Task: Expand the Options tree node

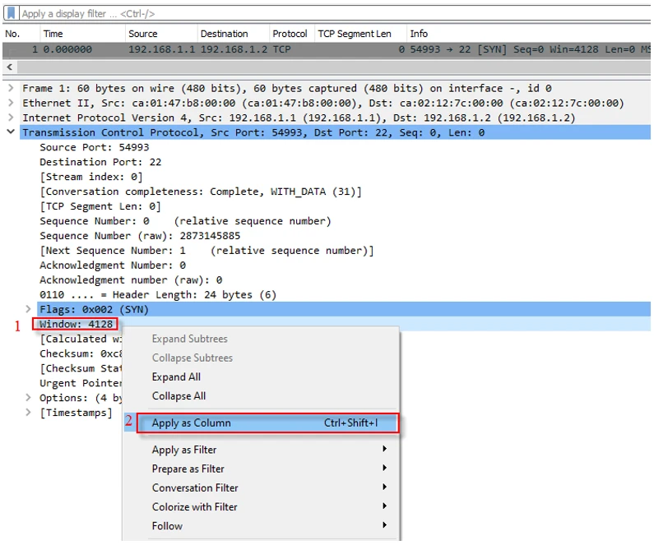Action: (x=30, y=398)
